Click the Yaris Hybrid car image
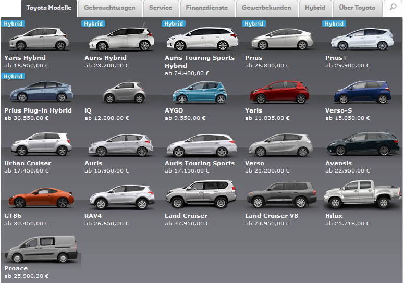The image size is (404, 283). pyautogui.click(x=39, y=39)
